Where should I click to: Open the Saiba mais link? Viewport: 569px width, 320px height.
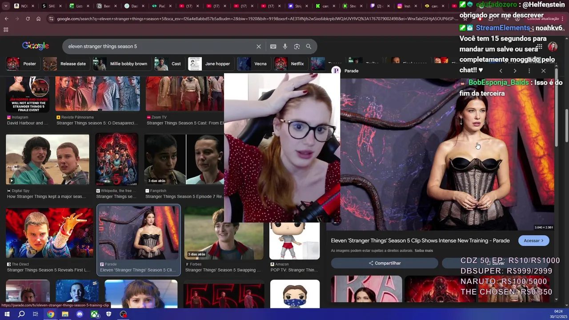click(424, 251)
